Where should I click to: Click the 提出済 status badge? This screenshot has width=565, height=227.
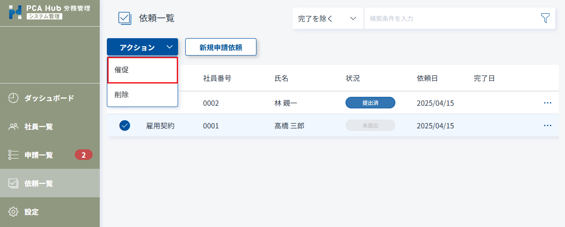(370, 103)
